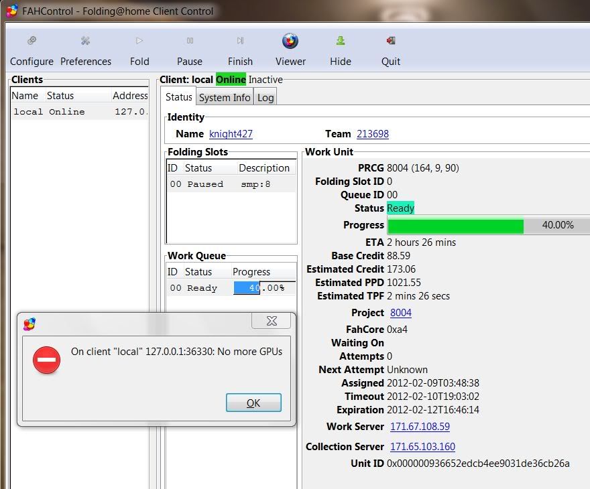
Task: Select the local client row in Clients
Action: tap(79, 112)
